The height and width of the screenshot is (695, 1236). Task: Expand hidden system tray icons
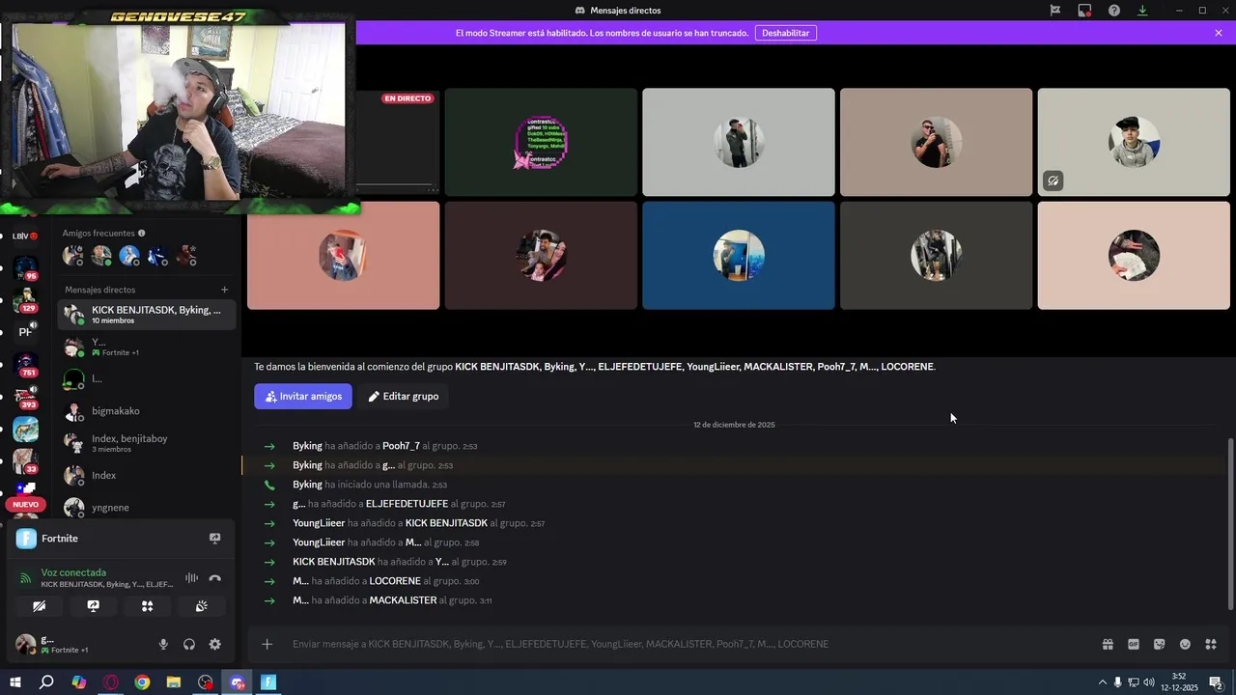pyautogui.click(x=1102, y=682)
